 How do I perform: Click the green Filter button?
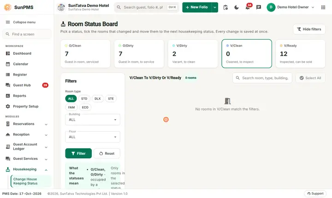click(78, 153)
